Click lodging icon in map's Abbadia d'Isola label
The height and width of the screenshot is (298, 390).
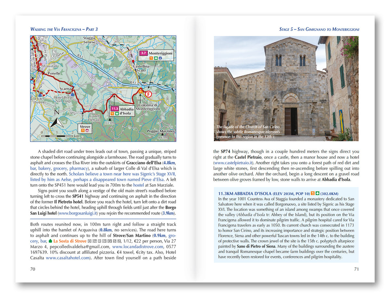117,114
